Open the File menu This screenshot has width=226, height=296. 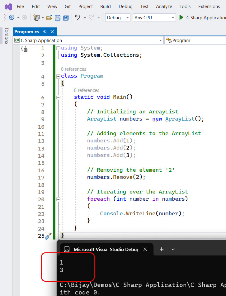[x=20, y=7]
